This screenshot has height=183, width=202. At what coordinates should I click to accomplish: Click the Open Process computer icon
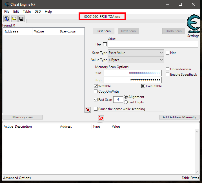[x=6, y=19]
